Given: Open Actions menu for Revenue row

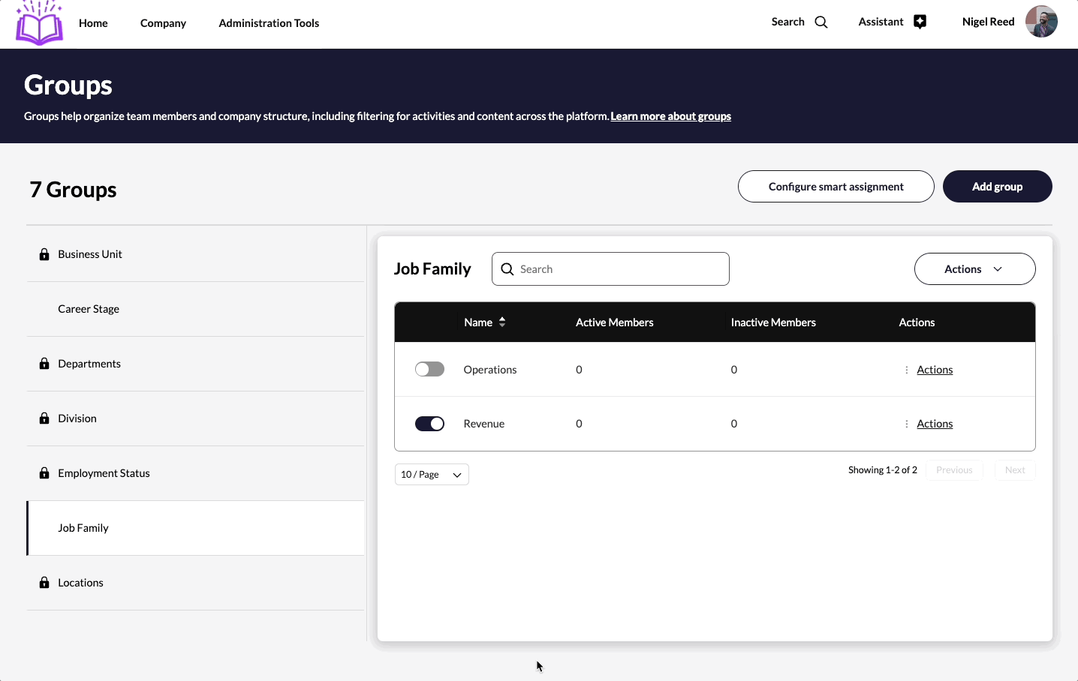Looking at the screenshot, I should (x=934, y=424).
